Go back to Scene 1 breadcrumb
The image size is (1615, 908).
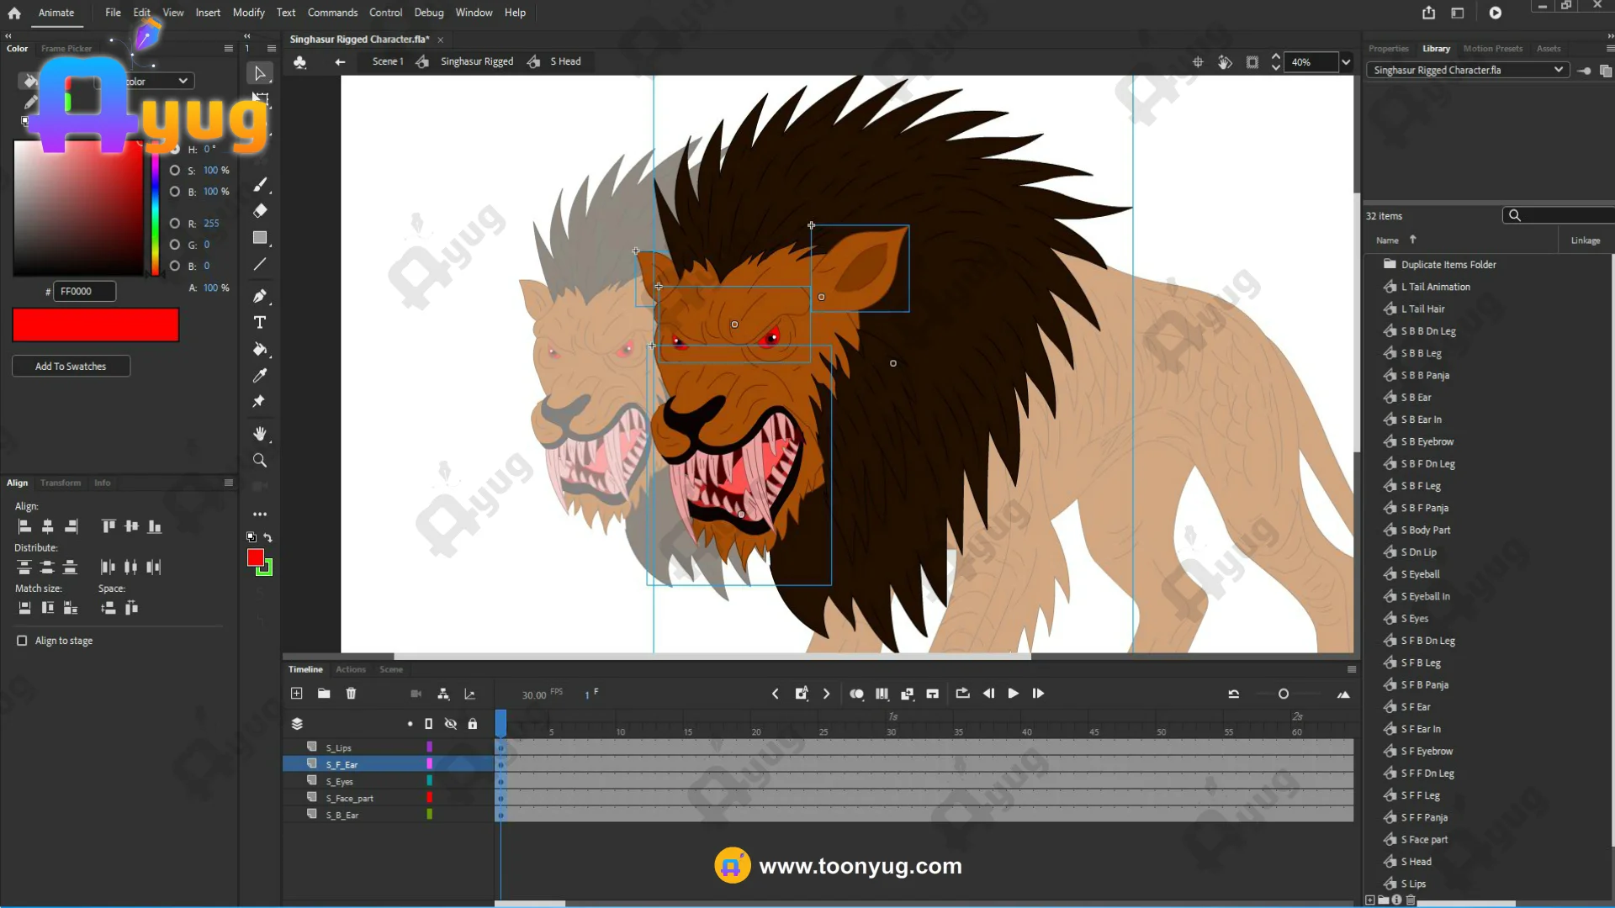point(388,61)
